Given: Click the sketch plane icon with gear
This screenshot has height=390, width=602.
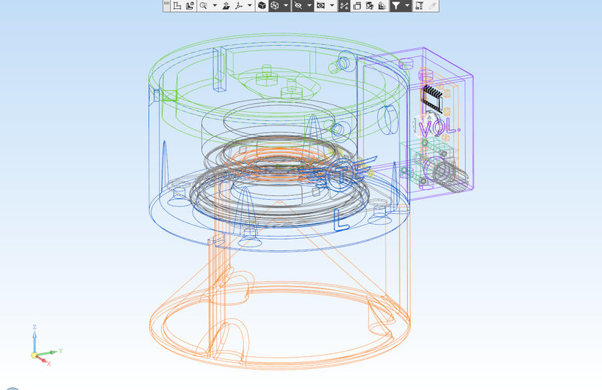Looking at the screenshot, I should point(190,6).
